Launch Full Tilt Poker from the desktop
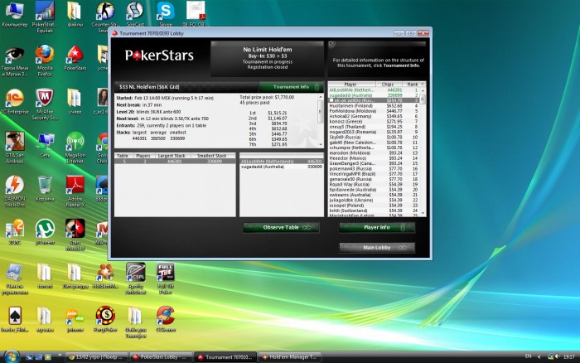 pos(166,278)
